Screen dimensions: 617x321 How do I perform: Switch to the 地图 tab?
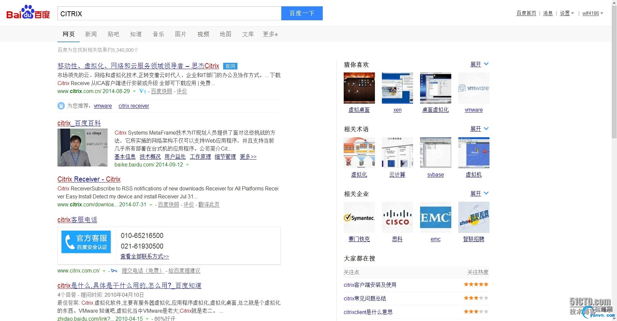225,34
